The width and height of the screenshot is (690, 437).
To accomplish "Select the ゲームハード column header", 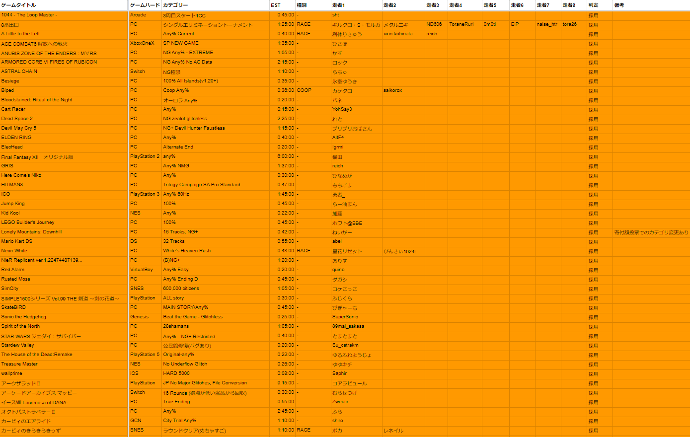I will click(146, 5).
